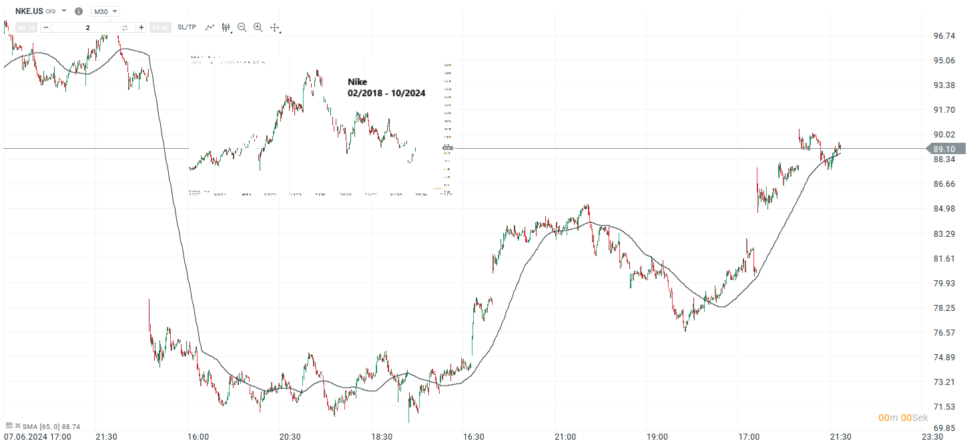
Task: Click the SL/TP menu item
Action: 187,27
